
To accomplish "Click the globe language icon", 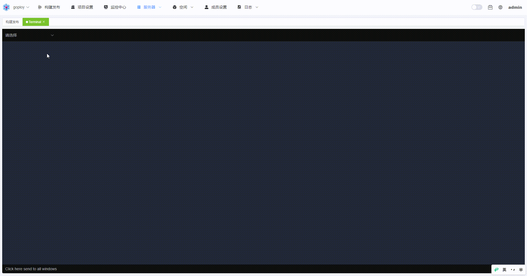I will coord(500,7).
